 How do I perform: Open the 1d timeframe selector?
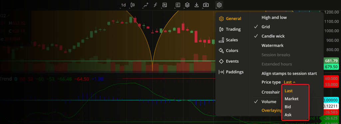click(x=123, y=5)
